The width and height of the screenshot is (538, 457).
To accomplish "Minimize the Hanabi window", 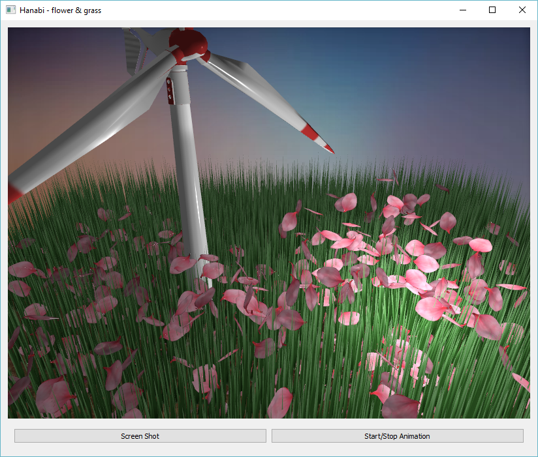I will [463, 10].
